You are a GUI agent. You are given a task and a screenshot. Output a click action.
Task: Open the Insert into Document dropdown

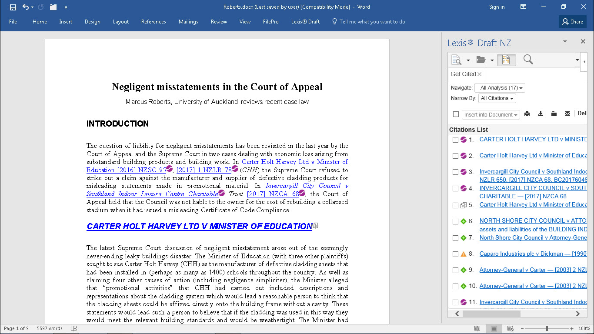tap(491, 115)
